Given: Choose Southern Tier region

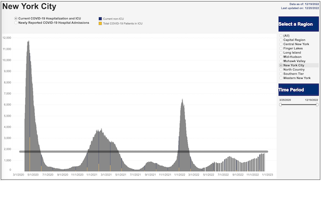Looking at the screenshot, I should 281,74.
